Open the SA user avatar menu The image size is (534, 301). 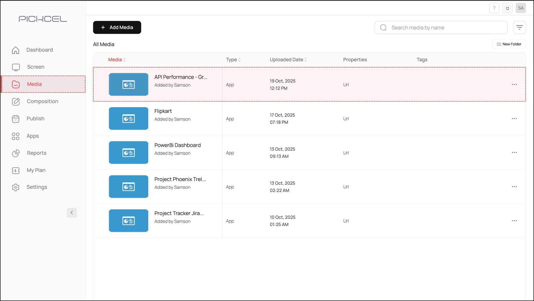[x=521, y=8]
